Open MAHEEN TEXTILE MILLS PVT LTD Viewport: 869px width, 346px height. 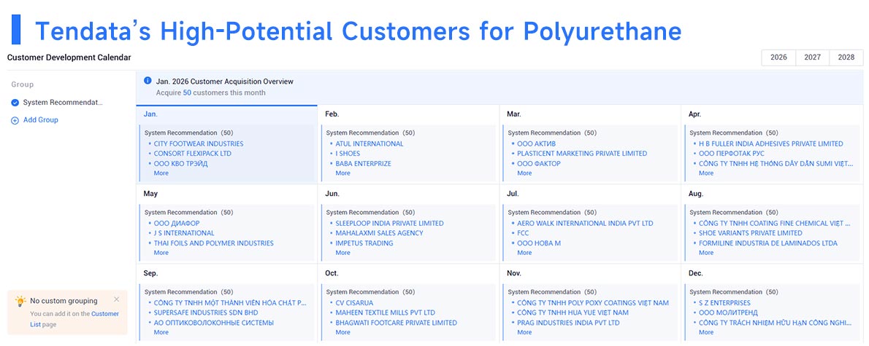tap(385, 312)
